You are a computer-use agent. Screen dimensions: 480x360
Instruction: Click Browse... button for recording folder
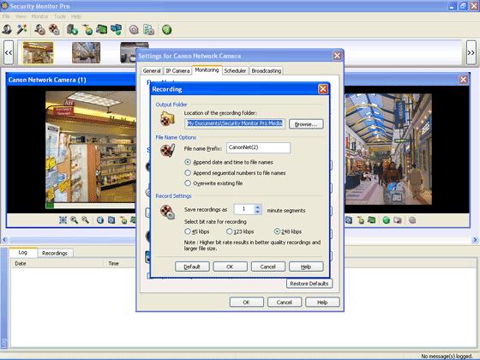[x=306, y=124]
